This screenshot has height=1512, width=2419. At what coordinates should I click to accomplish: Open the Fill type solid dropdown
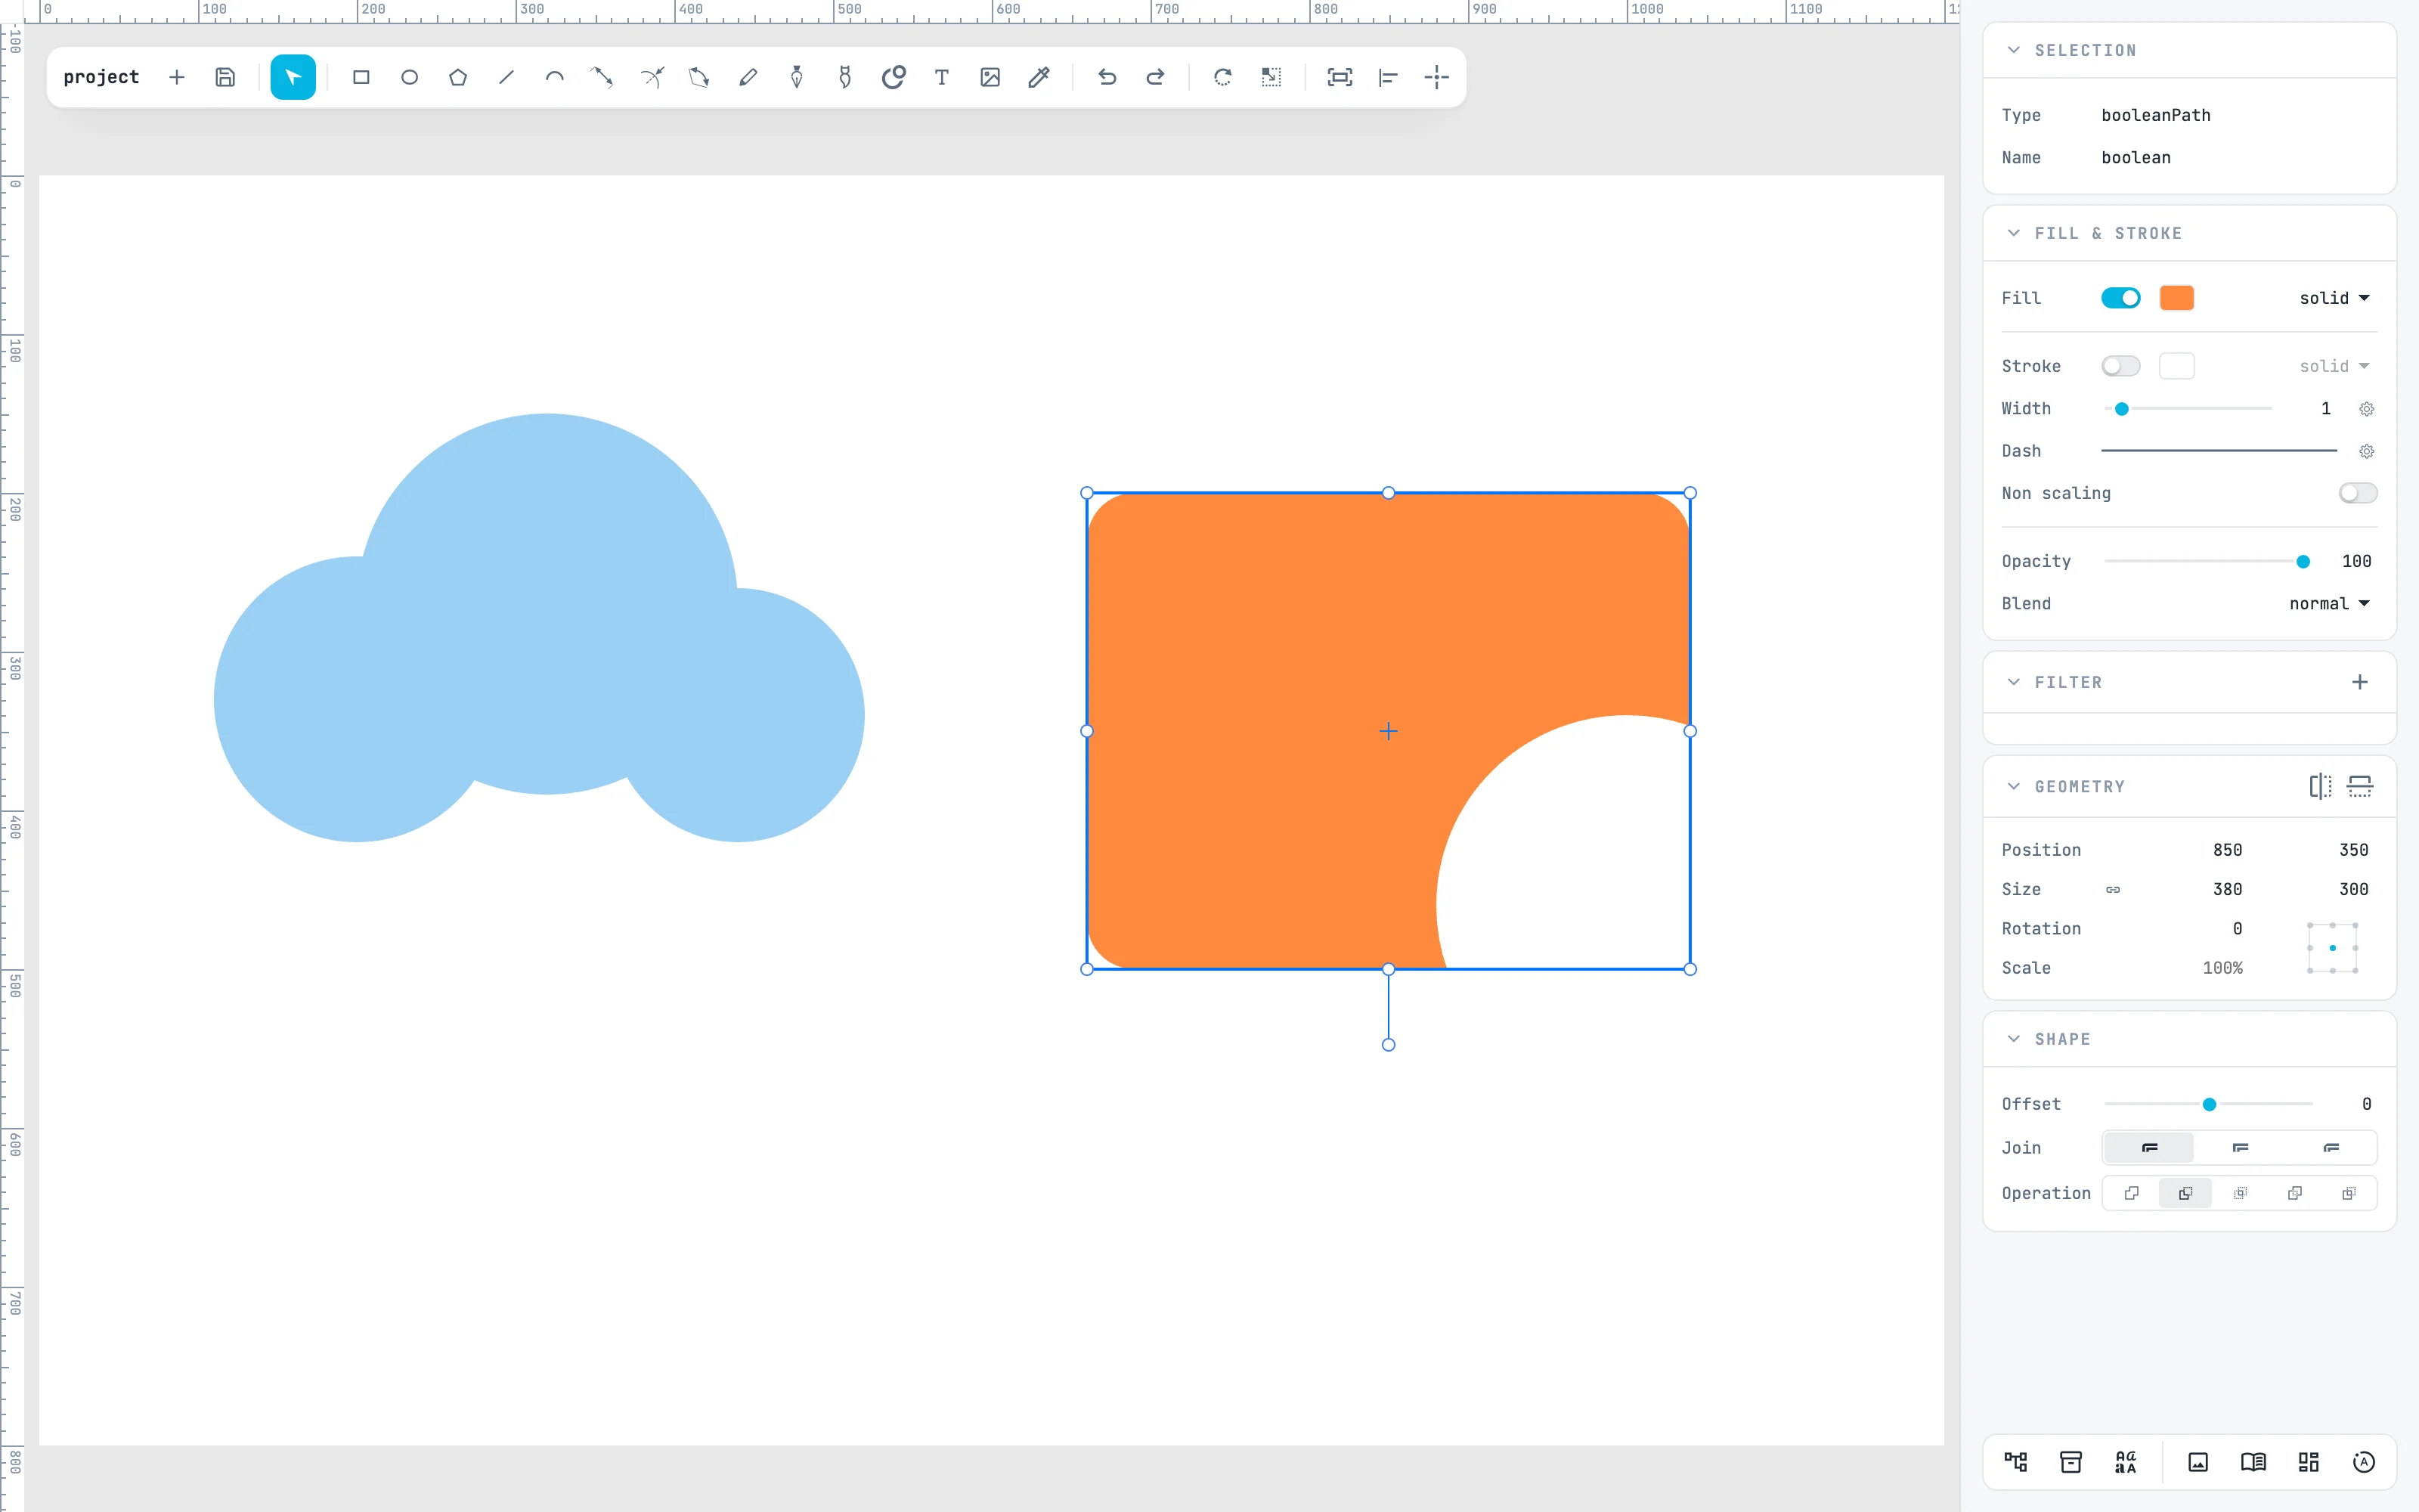[x=2334, y=298]
